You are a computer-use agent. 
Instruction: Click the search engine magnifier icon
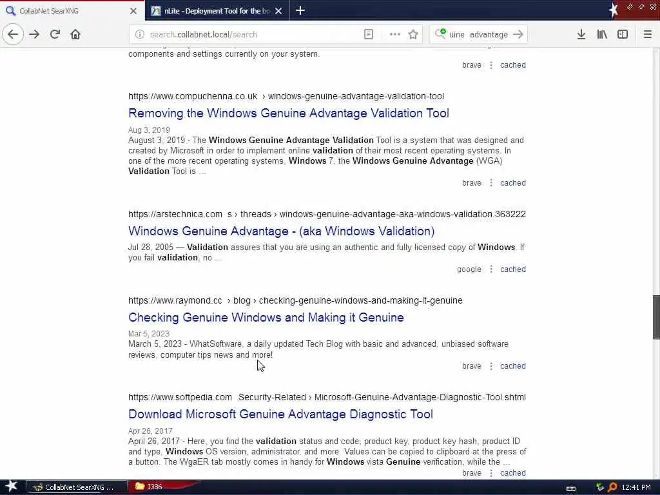coord(440,34)
